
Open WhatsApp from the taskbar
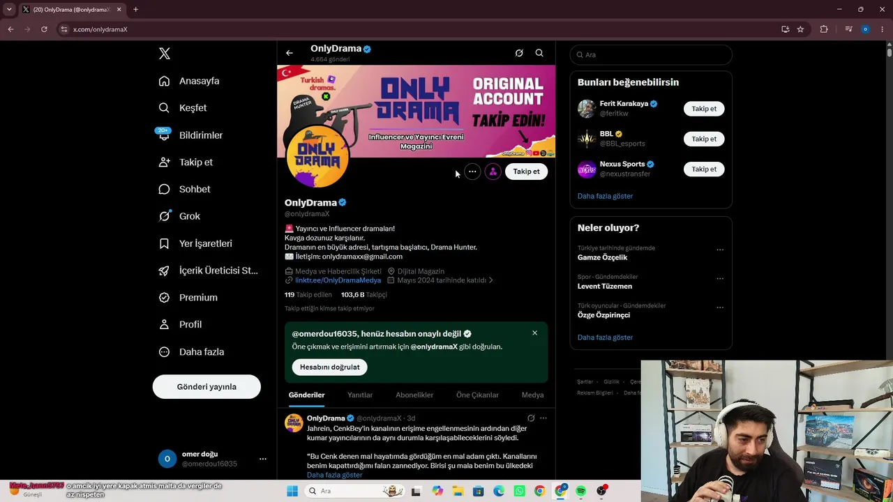(519, 492)
